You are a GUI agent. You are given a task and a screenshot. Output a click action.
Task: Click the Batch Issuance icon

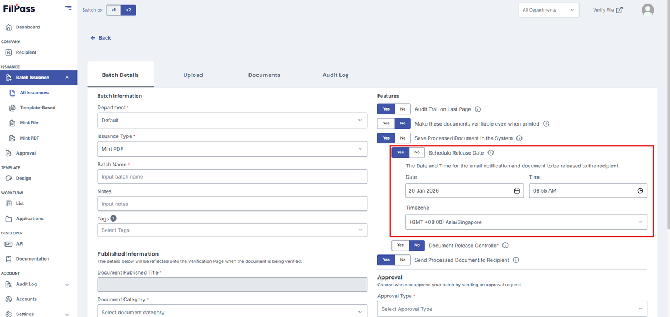pos(8,78)
